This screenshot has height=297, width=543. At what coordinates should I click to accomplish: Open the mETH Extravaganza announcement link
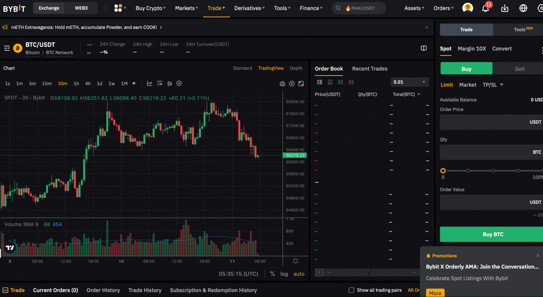pyautogui.click(x=87, y=27)
